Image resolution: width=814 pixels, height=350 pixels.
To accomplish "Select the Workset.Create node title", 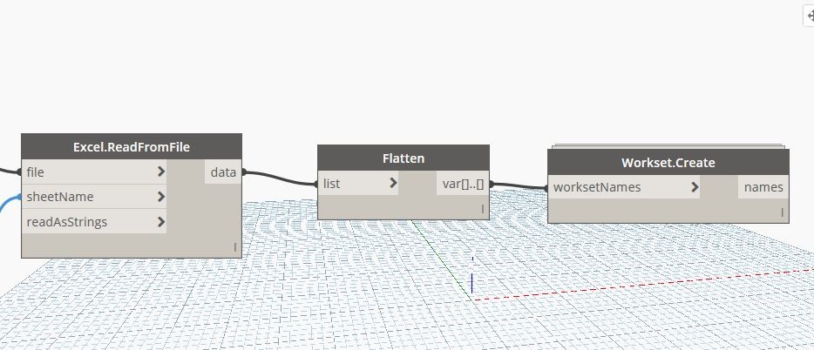I will [668, 162].
